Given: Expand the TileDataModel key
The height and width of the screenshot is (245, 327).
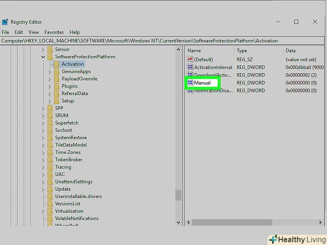Looking at the screenshot, I should (x=43, y=145).
